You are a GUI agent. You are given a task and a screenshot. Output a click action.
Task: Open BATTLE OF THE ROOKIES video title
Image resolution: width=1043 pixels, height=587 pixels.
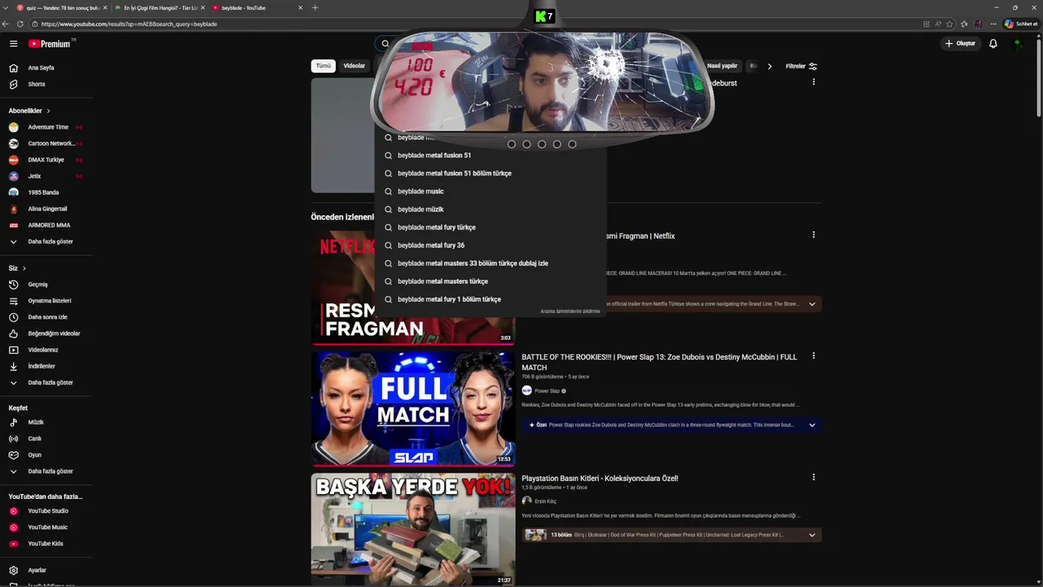point(659,362)
